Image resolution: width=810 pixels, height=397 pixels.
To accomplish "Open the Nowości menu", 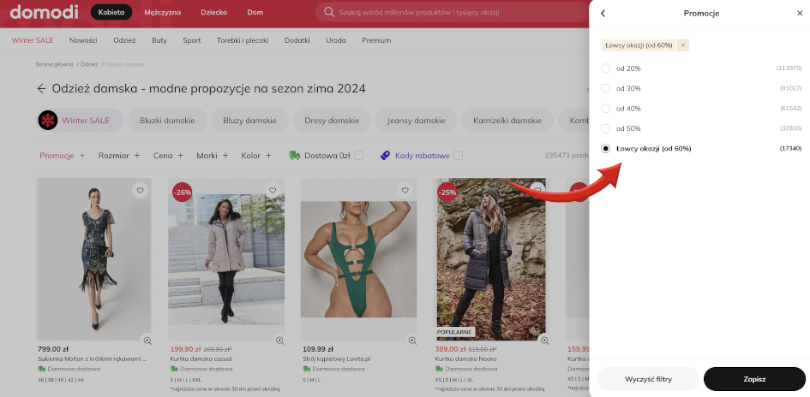I will point(83,40).
